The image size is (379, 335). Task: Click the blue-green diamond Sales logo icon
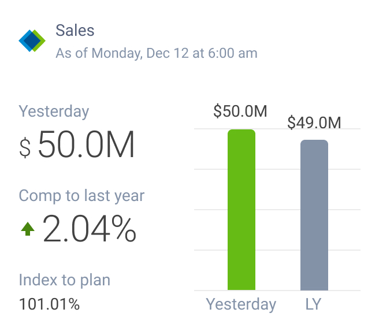point(32,40)
